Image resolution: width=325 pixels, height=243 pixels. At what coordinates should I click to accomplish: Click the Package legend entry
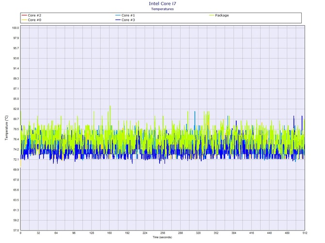pos(219,15)
